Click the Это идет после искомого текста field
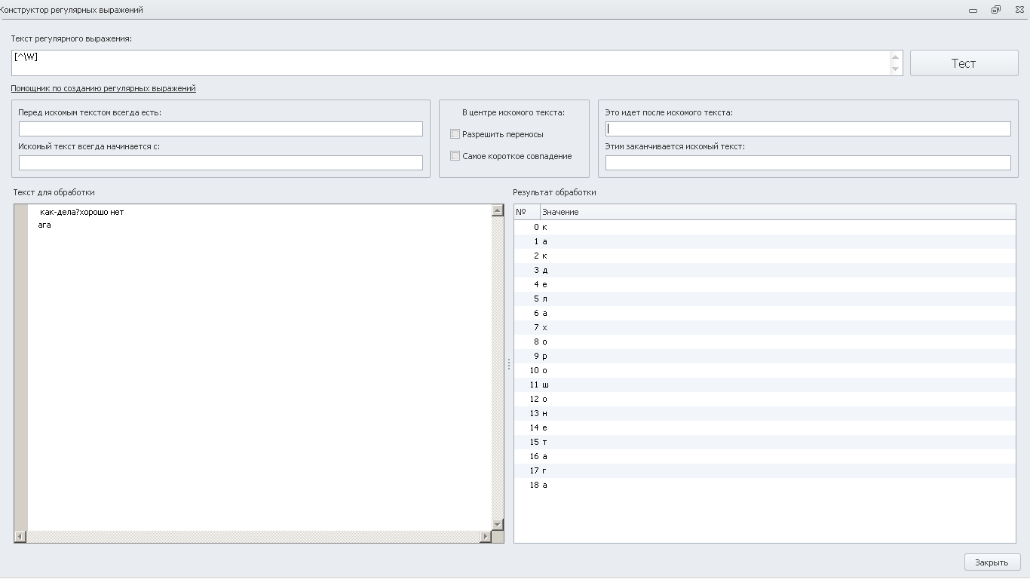The image size is (1030, 579). pyautogui.click(x=808, y=129)
